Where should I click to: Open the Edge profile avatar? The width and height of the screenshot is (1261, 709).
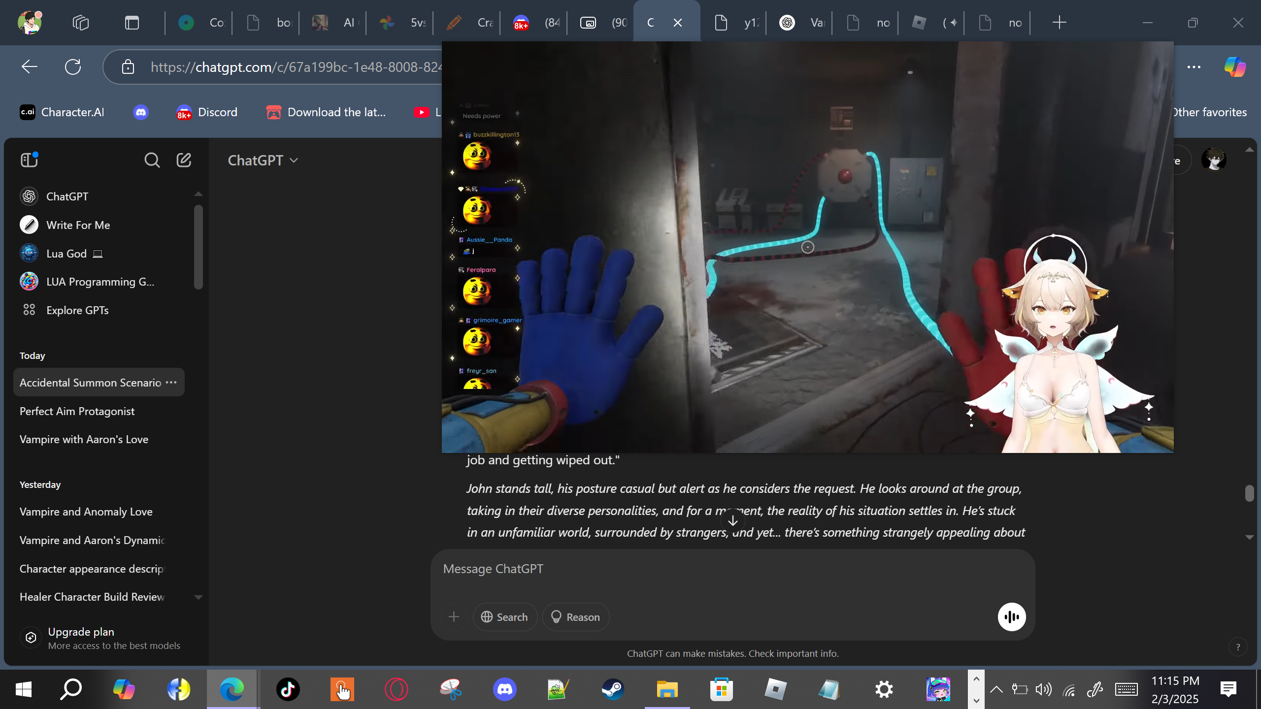30,22
